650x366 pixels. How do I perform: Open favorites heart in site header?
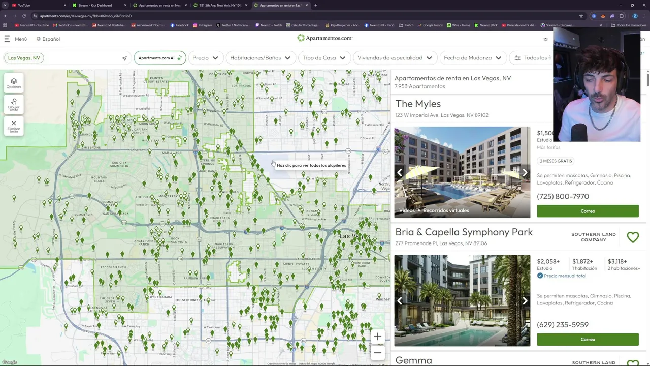(545, 39)
